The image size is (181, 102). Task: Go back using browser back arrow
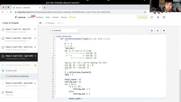pos(3,12)
